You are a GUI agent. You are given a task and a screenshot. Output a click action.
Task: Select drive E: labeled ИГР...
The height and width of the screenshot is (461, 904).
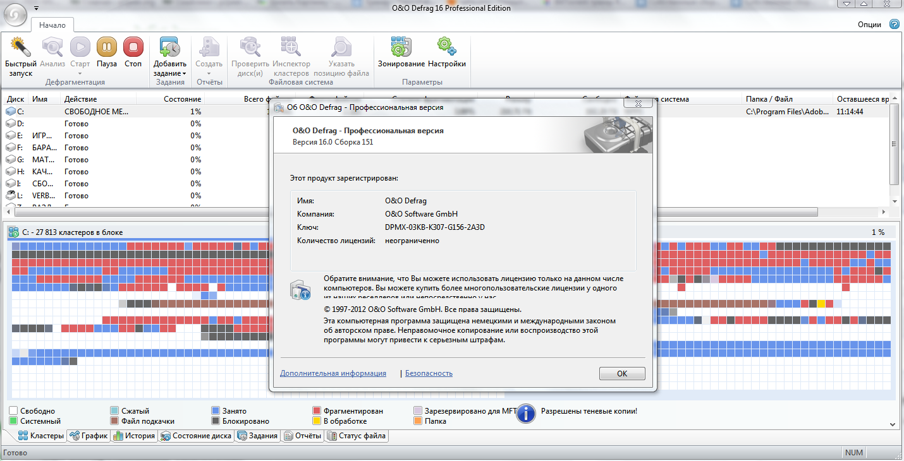pyautogui.click(x=447, y=136)
